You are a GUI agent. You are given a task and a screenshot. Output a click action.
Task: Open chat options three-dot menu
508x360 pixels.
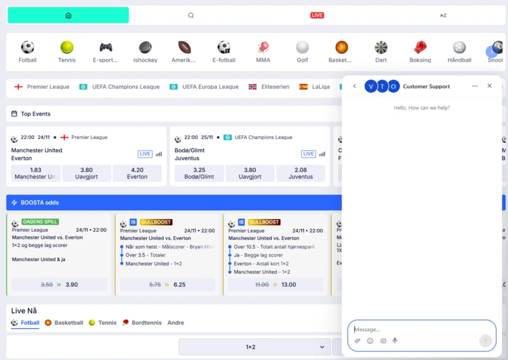(x=475, y=86)
